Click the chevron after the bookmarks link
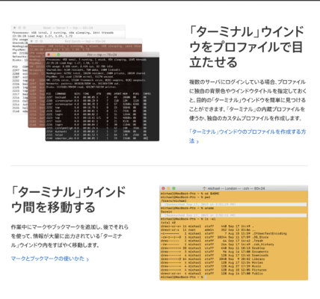Viewport: 320px width, 299px height. (87, 259)
